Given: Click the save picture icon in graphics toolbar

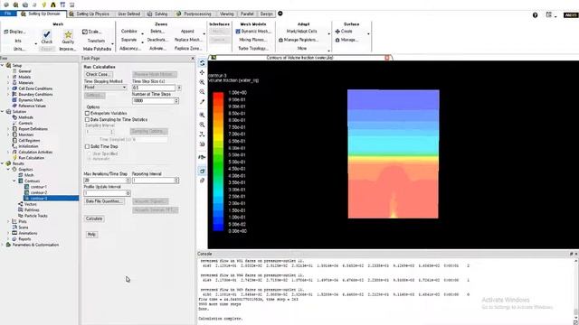Looking at the screenshot, I should 202,144.
